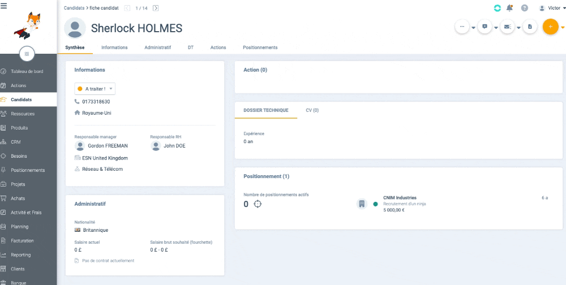The width and height of the screenshot is (566, 285).
Task: Open the 'A traiter !' status dropdown
Action: [95, 89]
